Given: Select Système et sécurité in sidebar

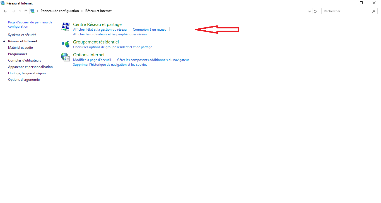Looking at the screenshot, I should (22, 35).
